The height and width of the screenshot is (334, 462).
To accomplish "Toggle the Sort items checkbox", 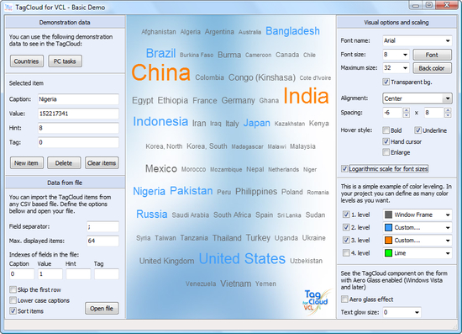I will click(x=13, y=310).
